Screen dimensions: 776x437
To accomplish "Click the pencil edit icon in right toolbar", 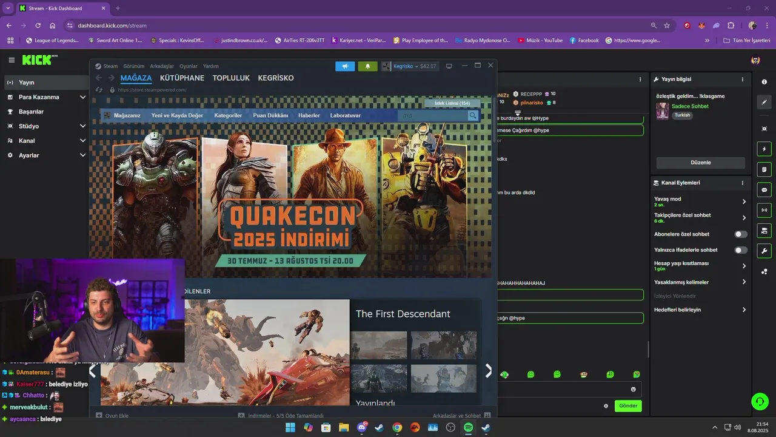I will coord(764,103).
